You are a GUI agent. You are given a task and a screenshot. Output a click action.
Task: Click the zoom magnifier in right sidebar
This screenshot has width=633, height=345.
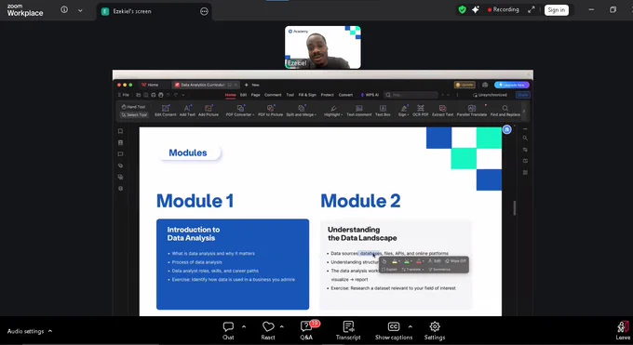pyautogui.click(x=525, y=138)
